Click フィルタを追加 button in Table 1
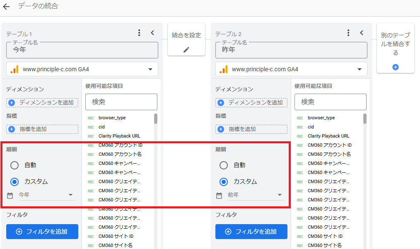The width and height of the screenshot is (420, 249). 42,232
